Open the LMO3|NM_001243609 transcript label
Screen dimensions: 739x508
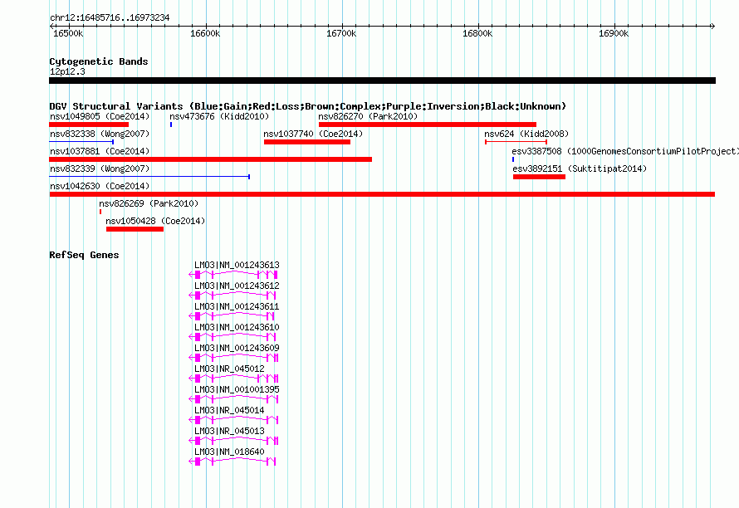click(x=237, y=349)
